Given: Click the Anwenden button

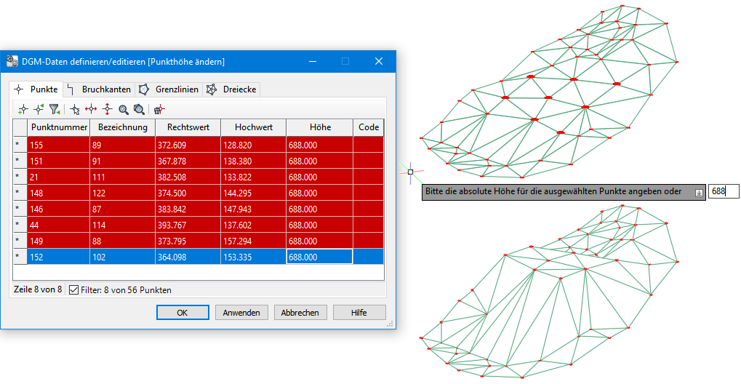Looking at the screenshot, I should pyautogui.click(x=241, y=313).
